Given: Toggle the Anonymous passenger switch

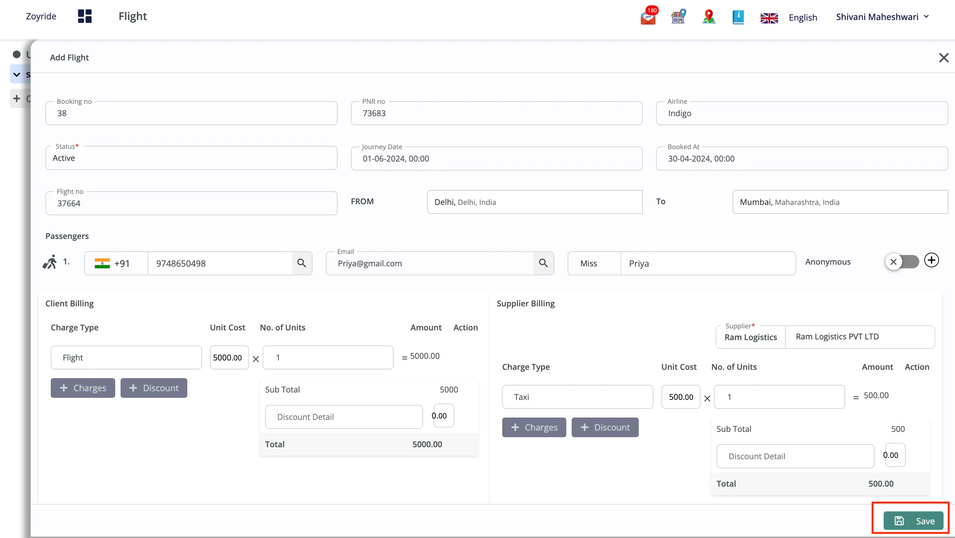Looking at the screenshot, I should [902, 262].
